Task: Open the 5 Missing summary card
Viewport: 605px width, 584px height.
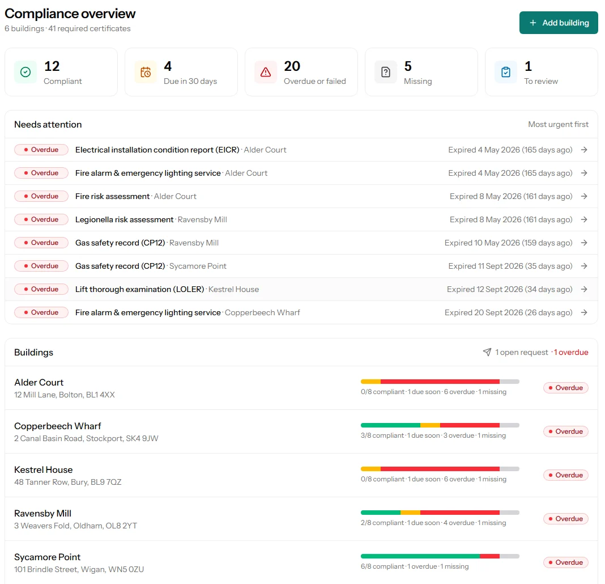Action: point(421,72)
